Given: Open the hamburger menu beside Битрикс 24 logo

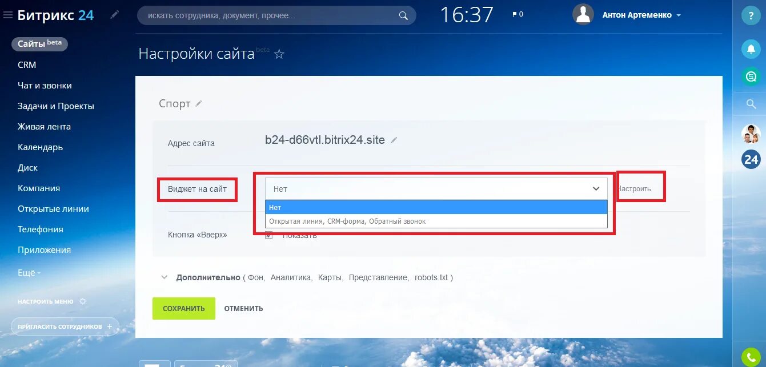Looking at the screenshot, I should pyautogui.click(x=7, y=15).
